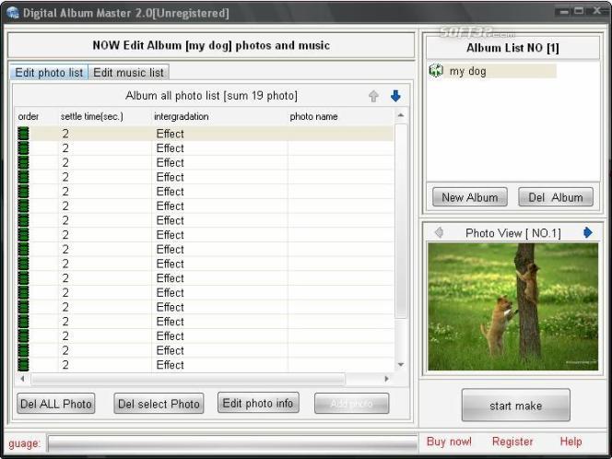Viewport: 612px width, 459px height.
Task: Click start make button
Action: coord(515,406)
